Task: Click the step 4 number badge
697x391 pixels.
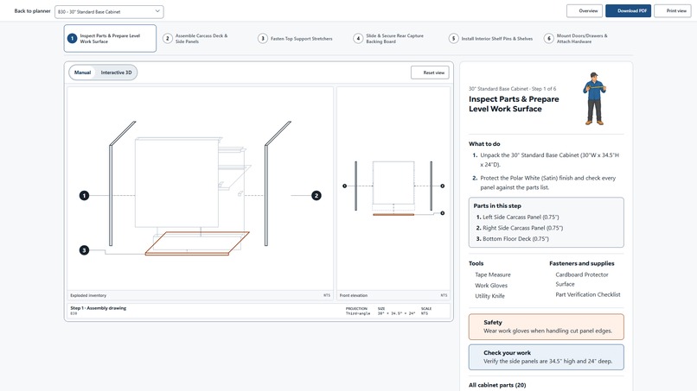Action: [x=358, y=39]
